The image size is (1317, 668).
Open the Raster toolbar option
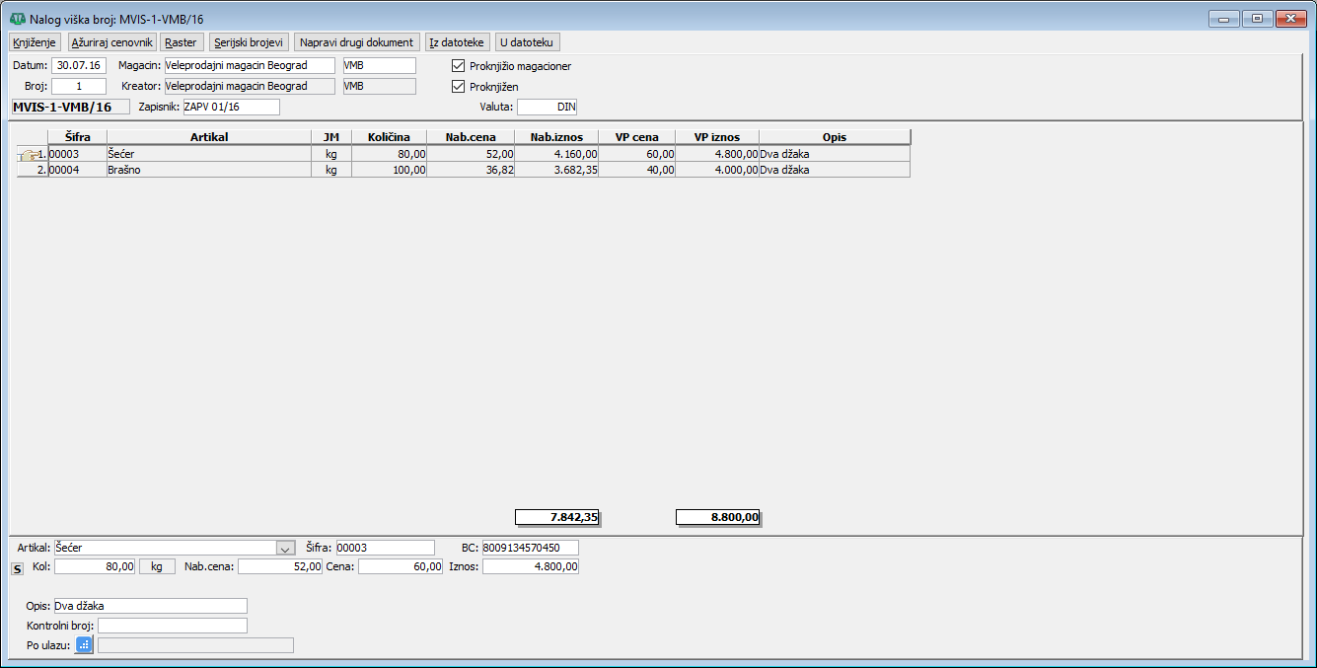[x=181, y=42]
